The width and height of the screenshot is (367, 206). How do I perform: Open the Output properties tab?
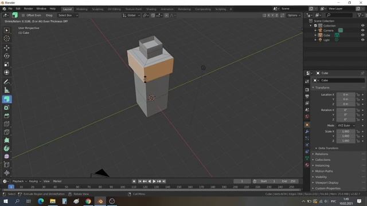tap(307, 97)
